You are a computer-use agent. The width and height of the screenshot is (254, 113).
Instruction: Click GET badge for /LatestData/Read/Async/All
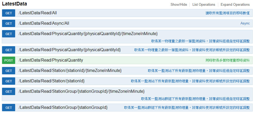(9, 23)
